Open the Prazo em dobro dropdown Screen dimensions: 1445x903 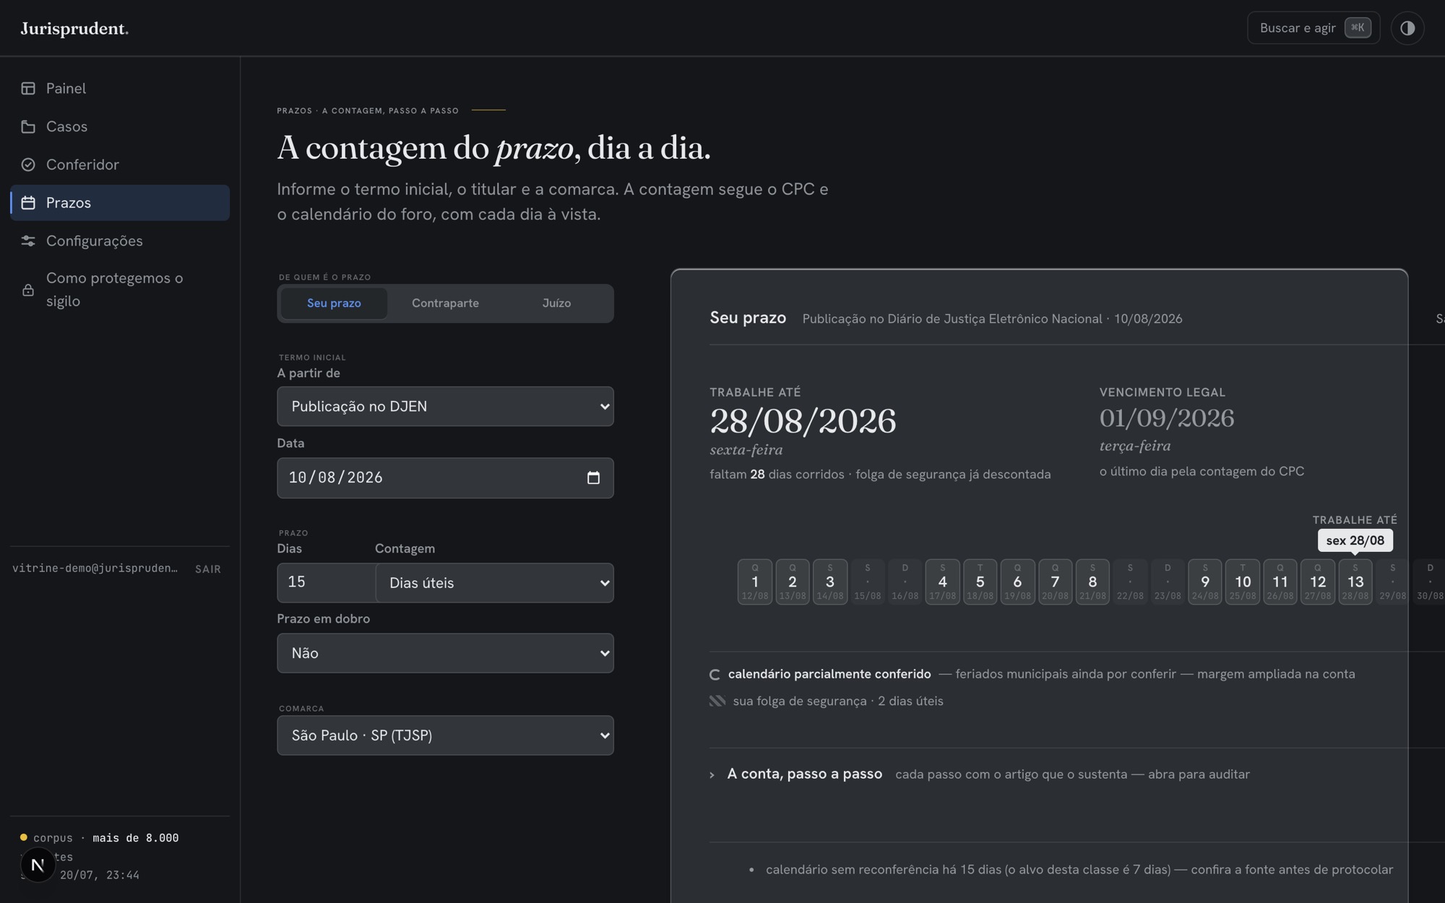click(445, 653)
